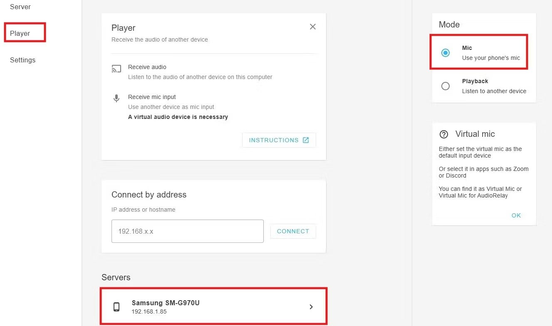
Task: Click the microphone icon beside Receive mic input
Action: pos(116,99)
